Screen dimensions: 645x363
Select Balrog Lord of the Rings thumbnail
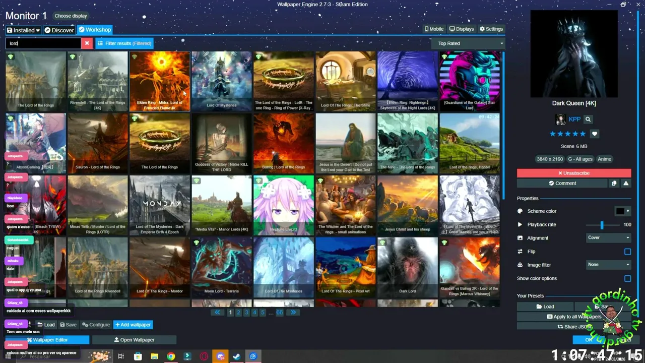(x=284, y=143)
